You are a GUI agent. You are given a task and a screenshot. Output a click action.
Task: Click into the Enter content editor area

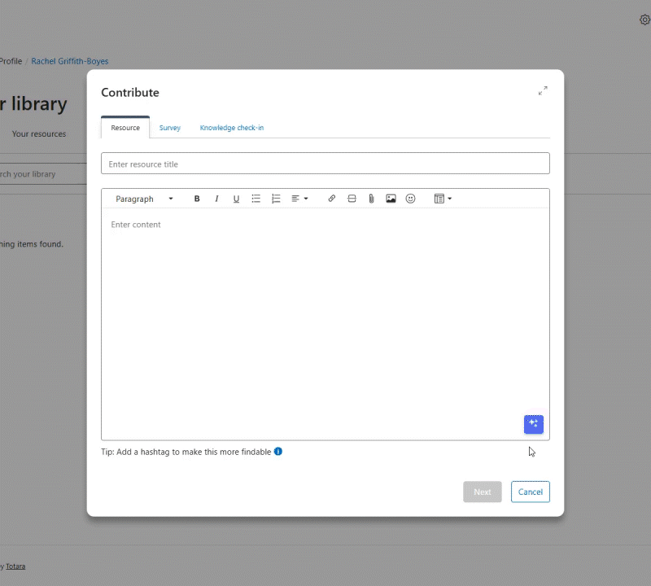pos(325,324)
